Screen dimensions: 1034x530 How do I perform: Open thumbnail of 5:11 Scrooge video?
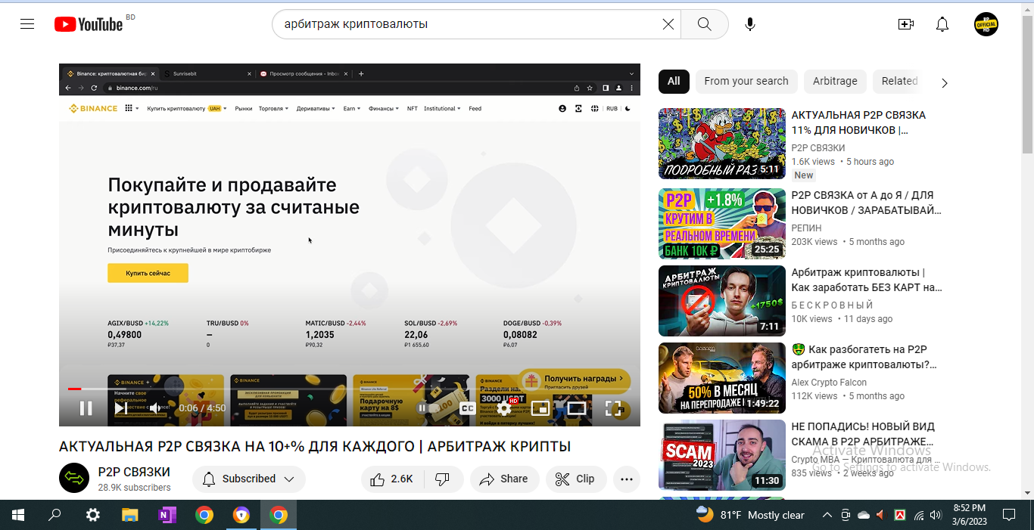[722, 144]
